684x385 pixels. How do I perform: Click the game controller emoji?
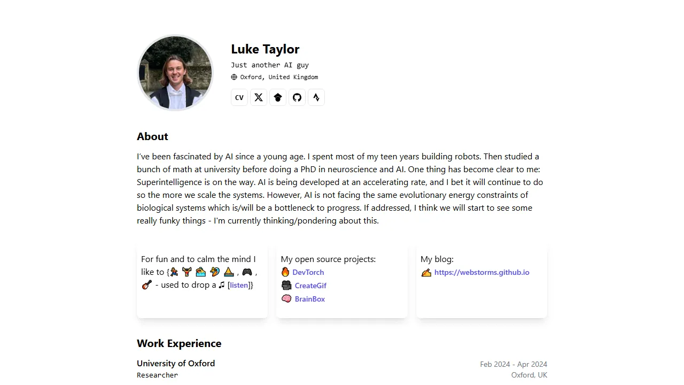click(247, 272)
